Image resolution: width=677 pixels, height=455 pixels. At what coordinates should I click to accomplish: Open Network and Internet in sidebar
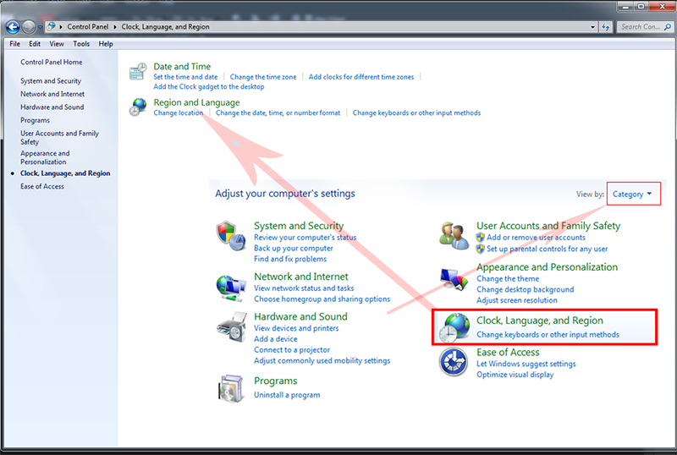pos(52,94)
